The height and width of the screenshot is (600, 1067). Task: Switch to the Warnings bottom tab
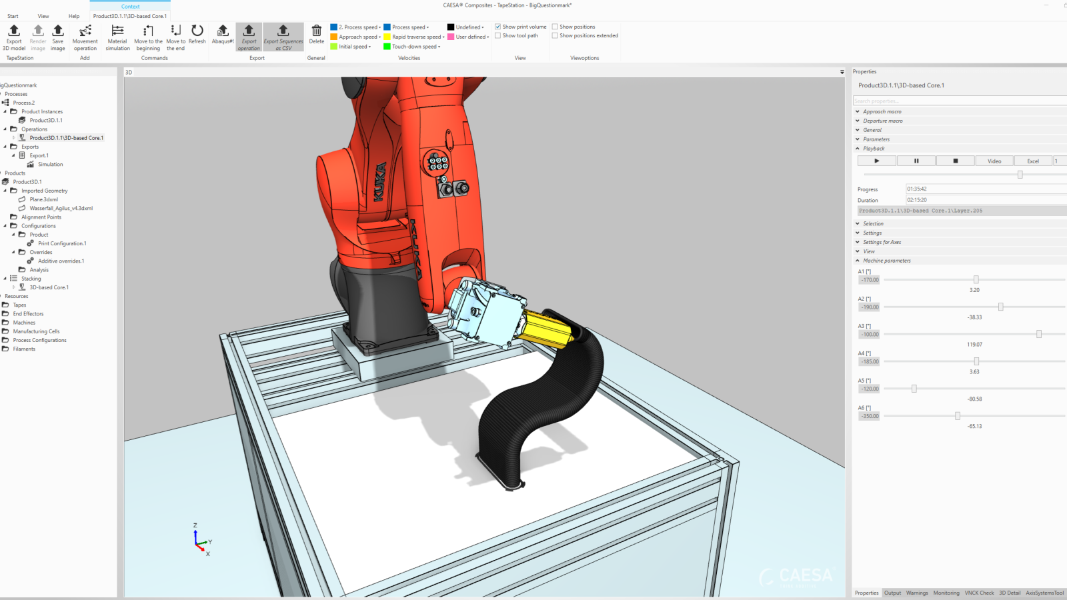(x=918, y=593)
